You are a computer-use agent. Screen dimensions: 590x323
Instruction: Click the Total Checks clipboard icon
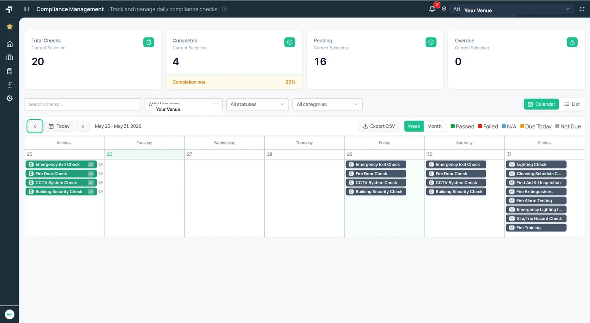point(148,42)
